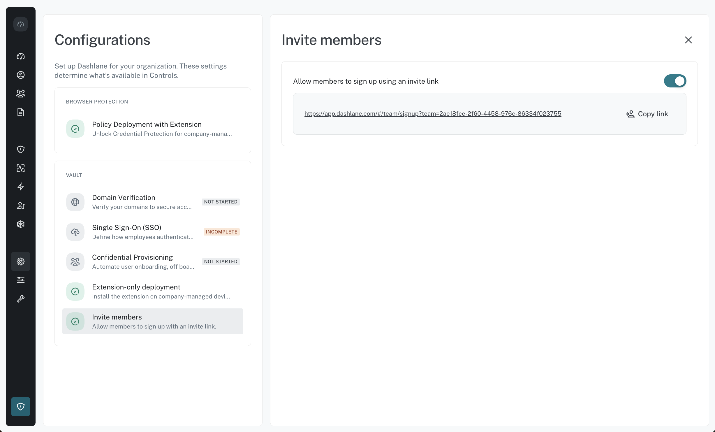Image resolution: width=715 pixels, height=432 pixels.
Task: Close the Invite members panel
Action: 688,40
